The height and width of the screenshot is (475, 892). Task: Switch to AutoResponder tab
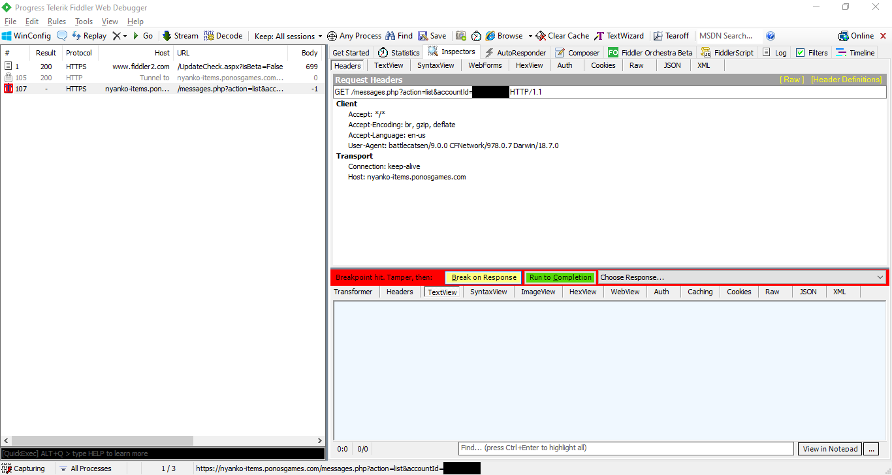pos(515,53)
